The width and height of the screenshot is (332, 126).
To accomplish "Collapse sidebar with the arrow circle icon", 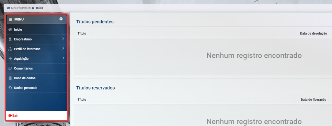I will pyautogui.click(x=61, y=19).
